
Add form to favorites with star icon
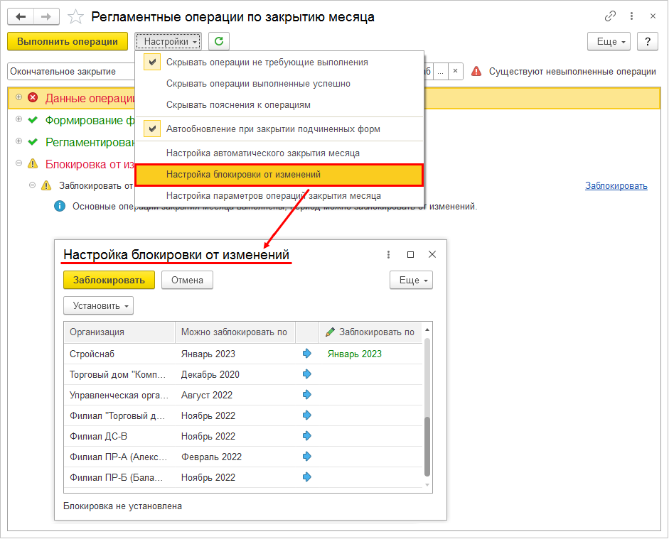coord(75,17)
